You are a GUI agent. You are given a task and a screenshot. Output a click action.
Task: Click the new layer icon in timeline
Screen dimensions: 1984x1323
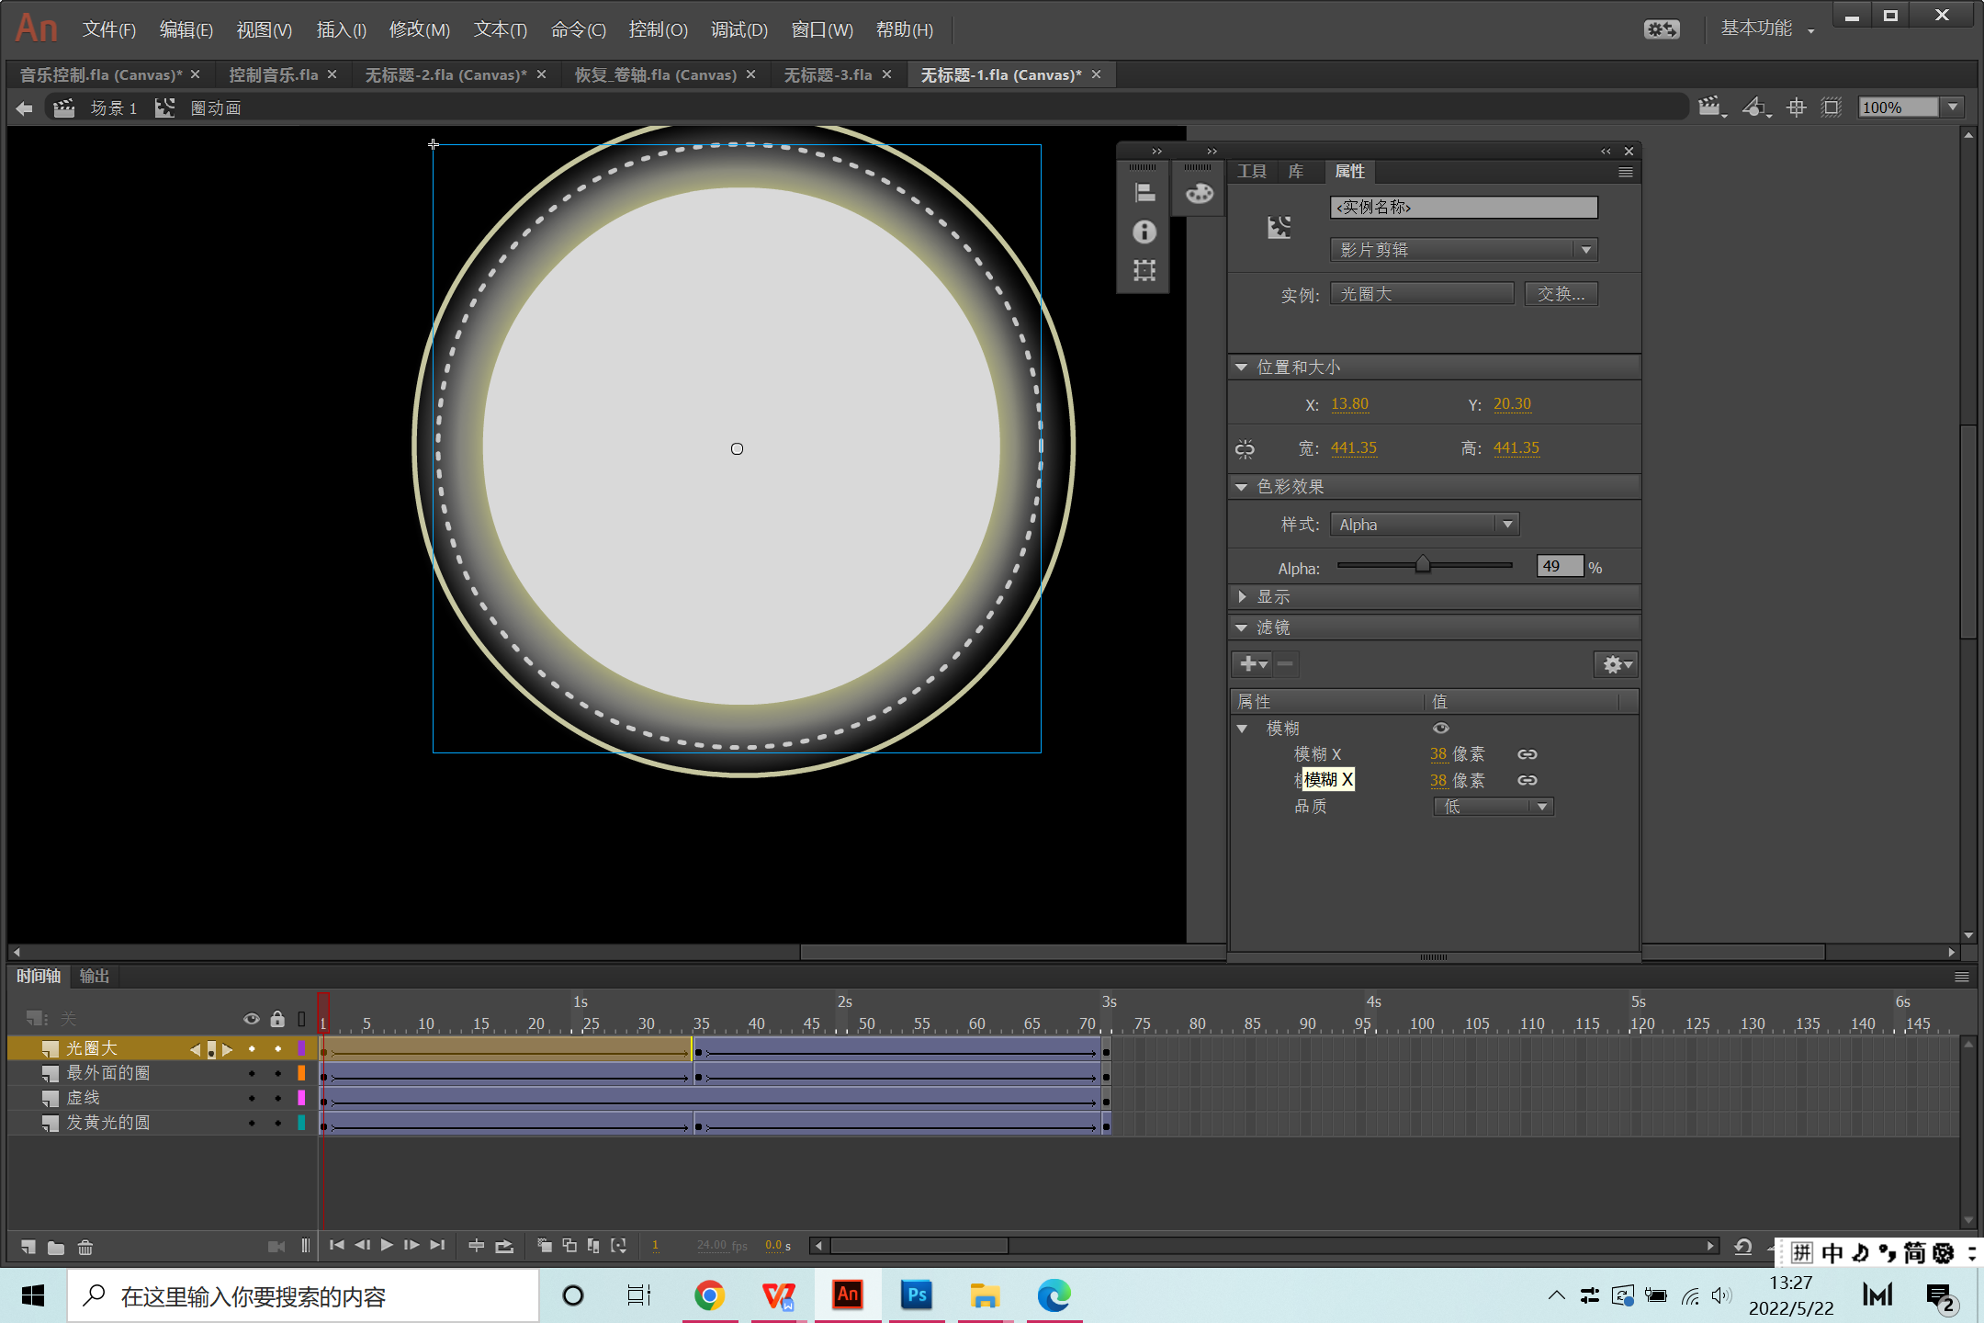[28, 1247]
